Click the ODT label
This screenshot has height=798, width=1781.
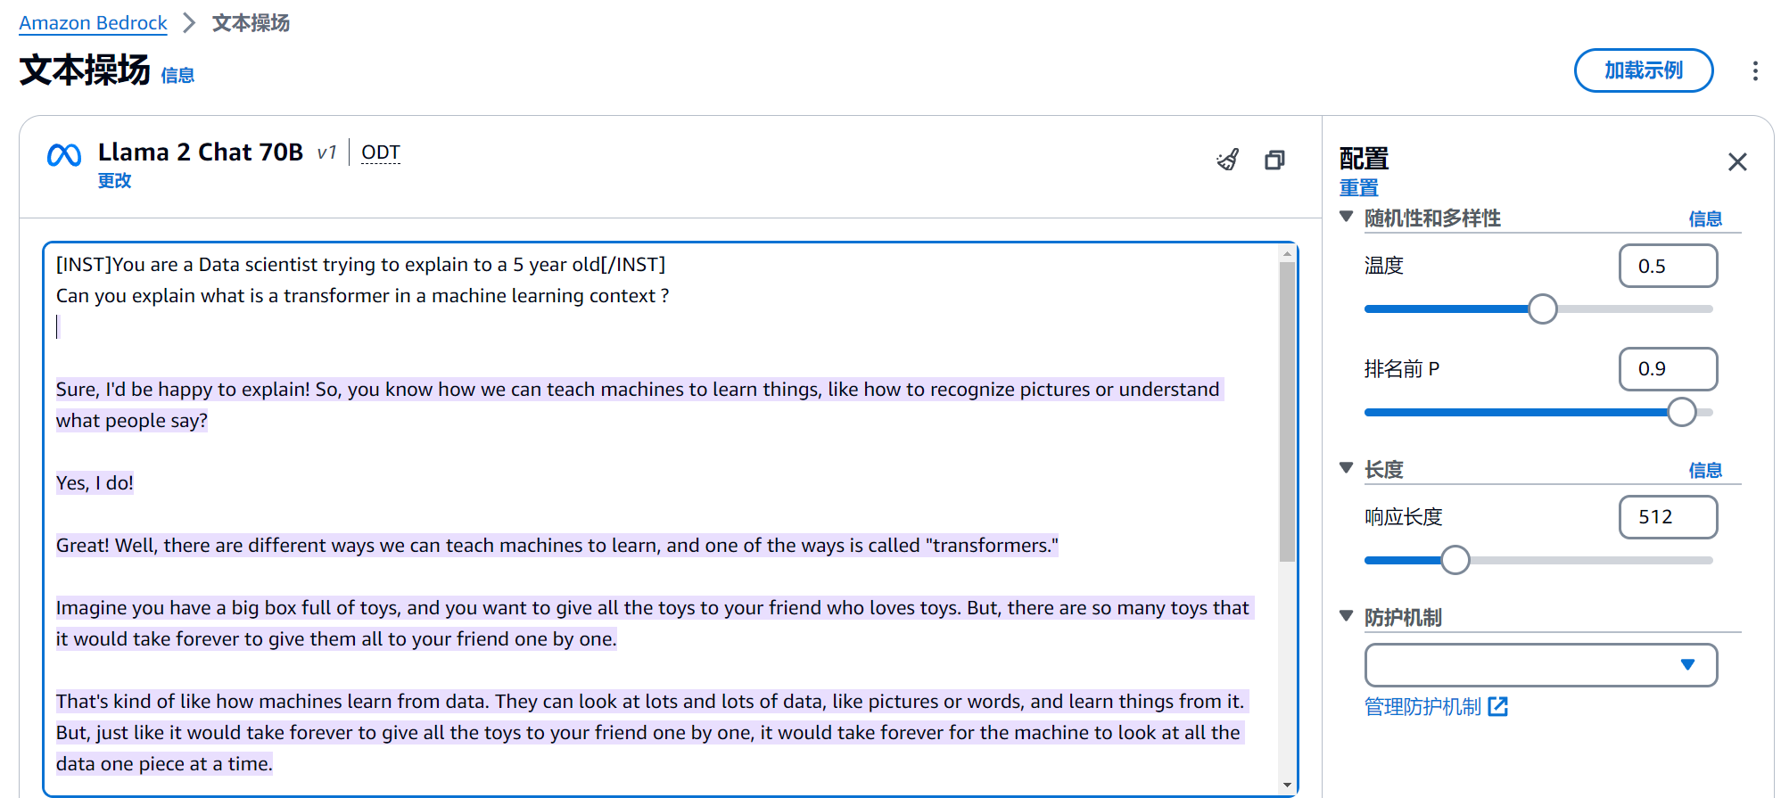pos(381,152)
